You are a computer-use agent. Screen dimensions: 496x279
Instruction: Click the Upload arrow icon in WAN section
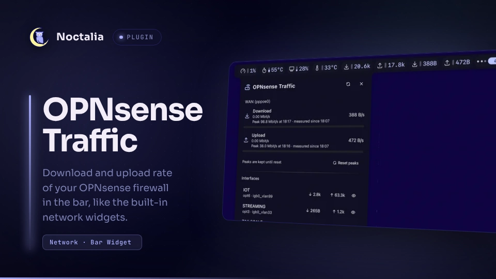coord(246,140)
